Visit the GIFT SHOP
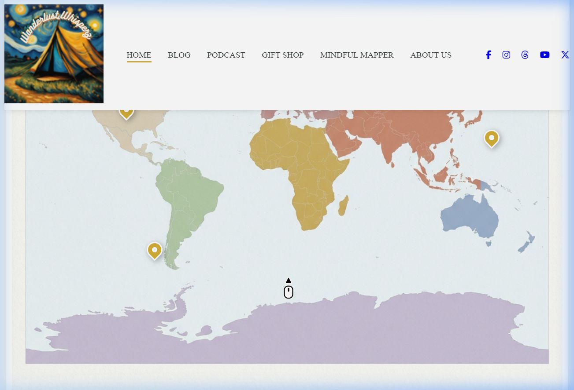 pyautogui.click(x=282, y=55)
